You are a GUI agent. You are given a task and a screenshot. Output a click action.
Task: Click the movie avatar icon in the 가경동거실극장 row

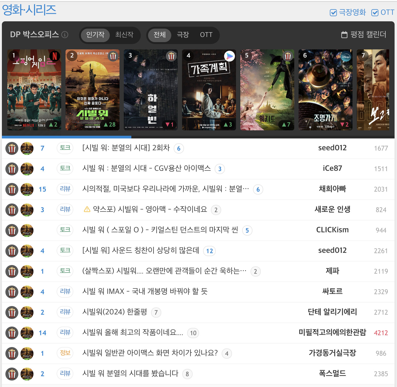[27, 354]
